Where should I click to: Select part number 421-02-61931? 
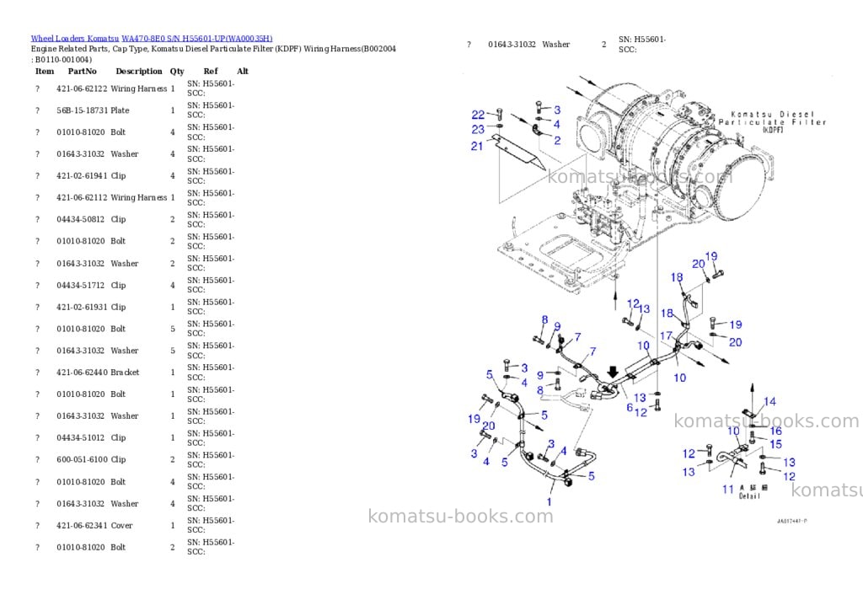coord(82,307)
